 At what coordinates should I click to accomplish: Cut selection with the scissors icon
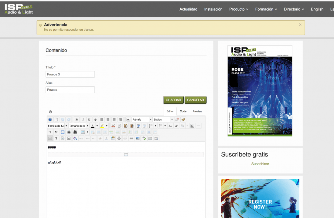pyautogui.click(x=113, y=126)
